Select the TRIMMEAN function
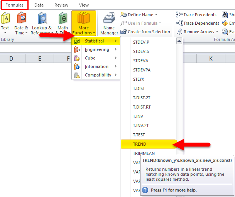Screen dimensions: 235x197 [x=144, y=153]
